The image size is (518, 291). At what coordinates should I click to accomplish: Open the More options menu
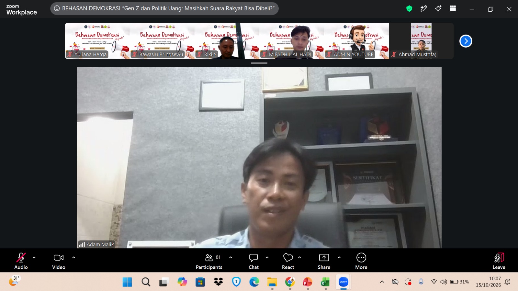[x=361, y=261]
